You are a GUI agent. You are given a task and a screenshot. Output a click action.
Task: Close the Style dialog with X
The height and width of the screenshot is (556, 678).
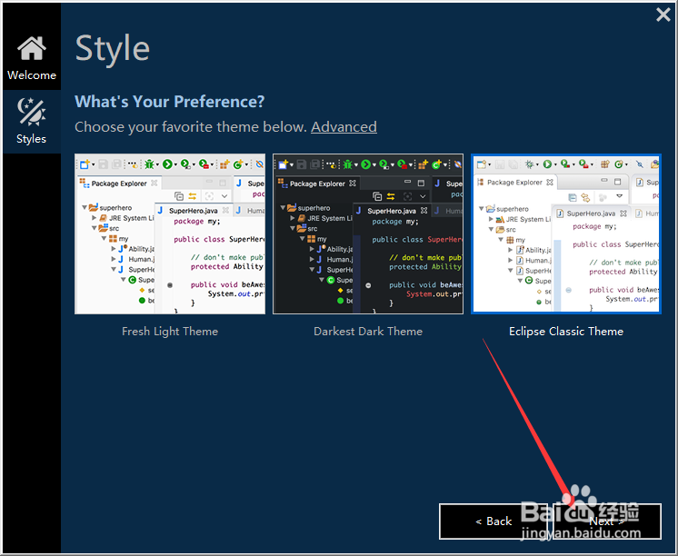click(x=663, y=15)
